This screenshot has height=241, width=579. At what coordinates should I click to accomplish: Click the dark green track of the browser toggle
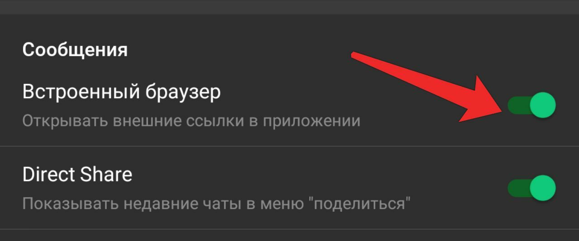coord(518,105)
